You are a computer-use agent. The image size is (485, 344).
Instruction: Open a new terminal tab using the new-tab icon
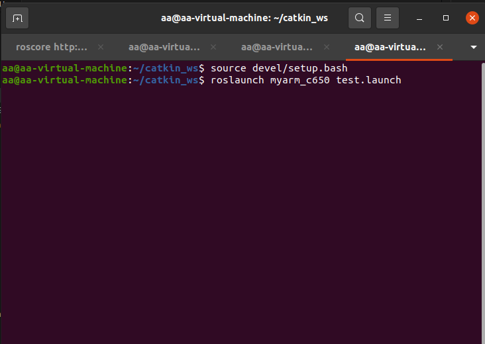[x=17, y=18]
